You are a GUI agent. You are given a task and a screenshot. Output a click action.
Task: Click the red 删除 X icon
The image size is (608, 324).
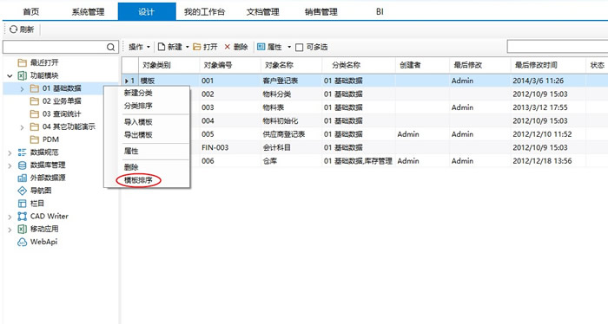click(228, 47)
